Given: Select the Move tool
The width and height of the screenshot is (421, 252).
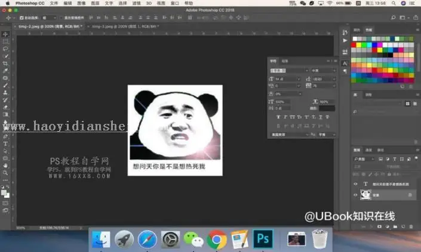Looking at the screenshot, I should point(5,34).
